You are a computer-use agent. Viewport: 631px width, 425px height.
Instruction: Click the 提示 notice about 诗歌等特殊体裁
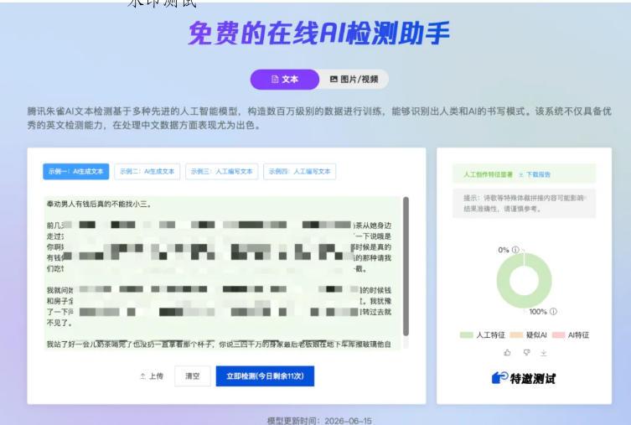(x=524, y=203)
